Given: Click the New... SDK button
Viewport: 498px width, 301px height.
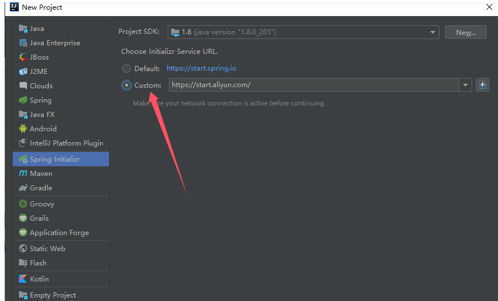Looking at the screenshot, I should click(466, 32).
